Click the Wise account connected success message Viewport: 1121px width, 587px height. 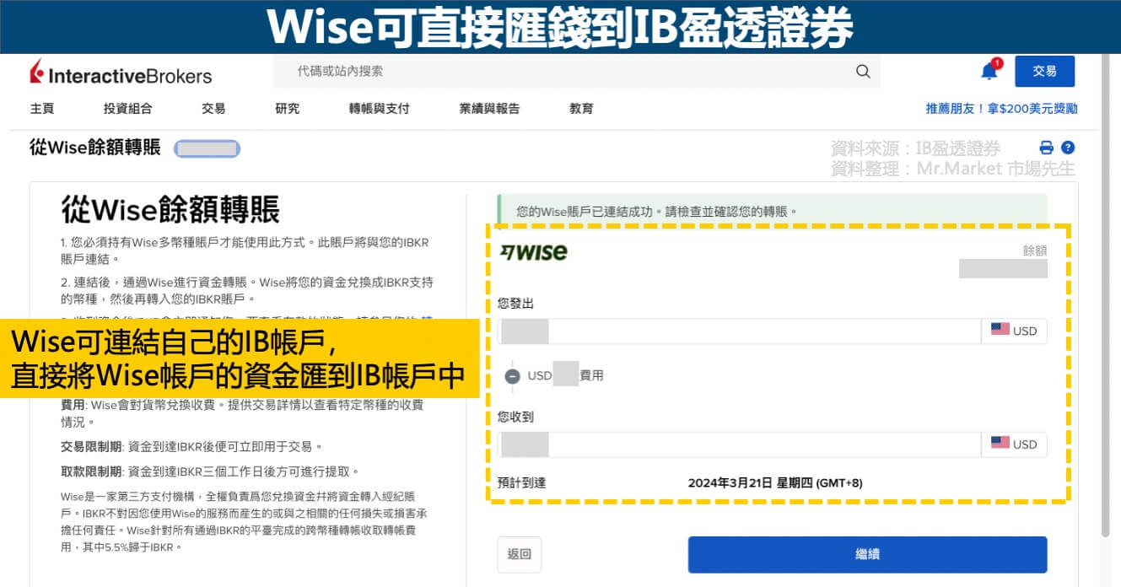tap(773, 212)
